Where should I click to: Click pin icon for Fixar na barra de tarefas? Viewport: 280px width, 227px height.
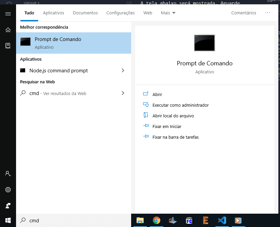[x=146, y=136]
